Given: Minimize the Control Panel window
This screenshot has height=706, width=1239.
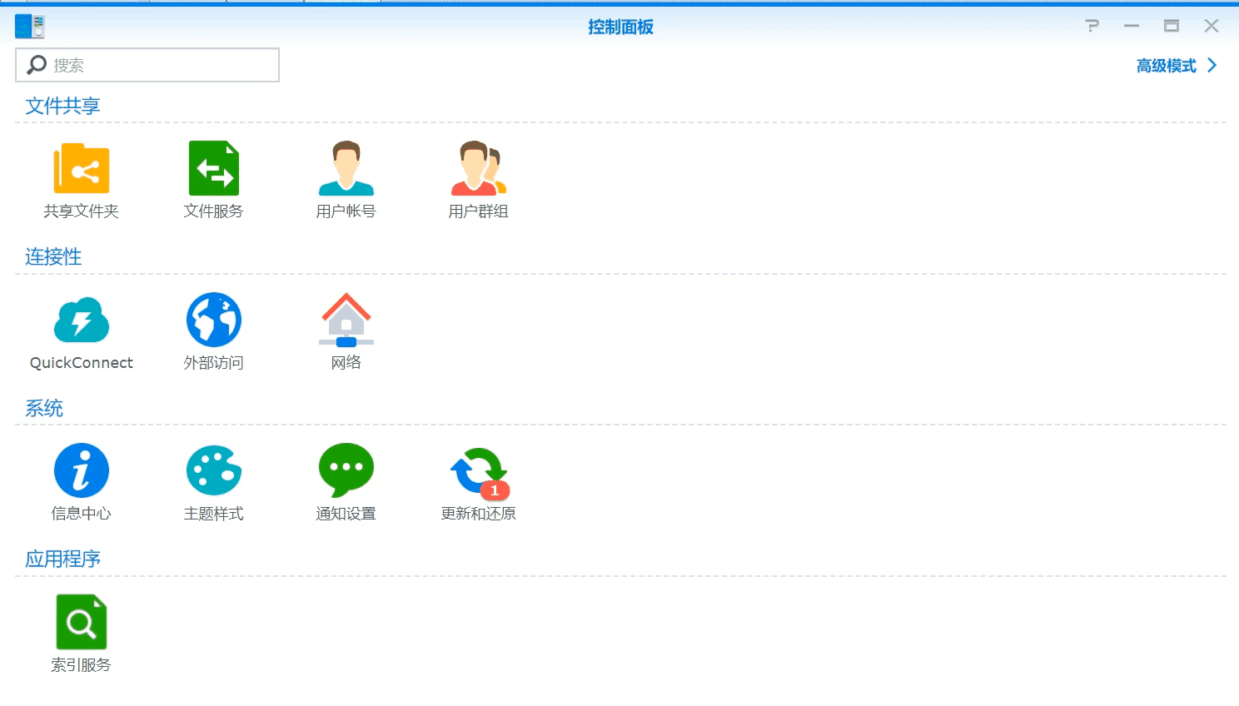Looking at the screenshot, I should coord(1132,26).
